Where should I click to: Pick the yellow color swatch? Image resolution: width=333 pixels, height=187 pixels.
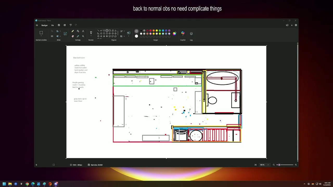[x=157, y=31]
